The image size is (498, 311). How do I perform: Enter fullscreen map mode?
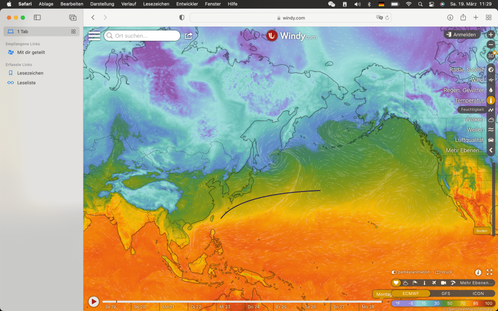(490, 272)
